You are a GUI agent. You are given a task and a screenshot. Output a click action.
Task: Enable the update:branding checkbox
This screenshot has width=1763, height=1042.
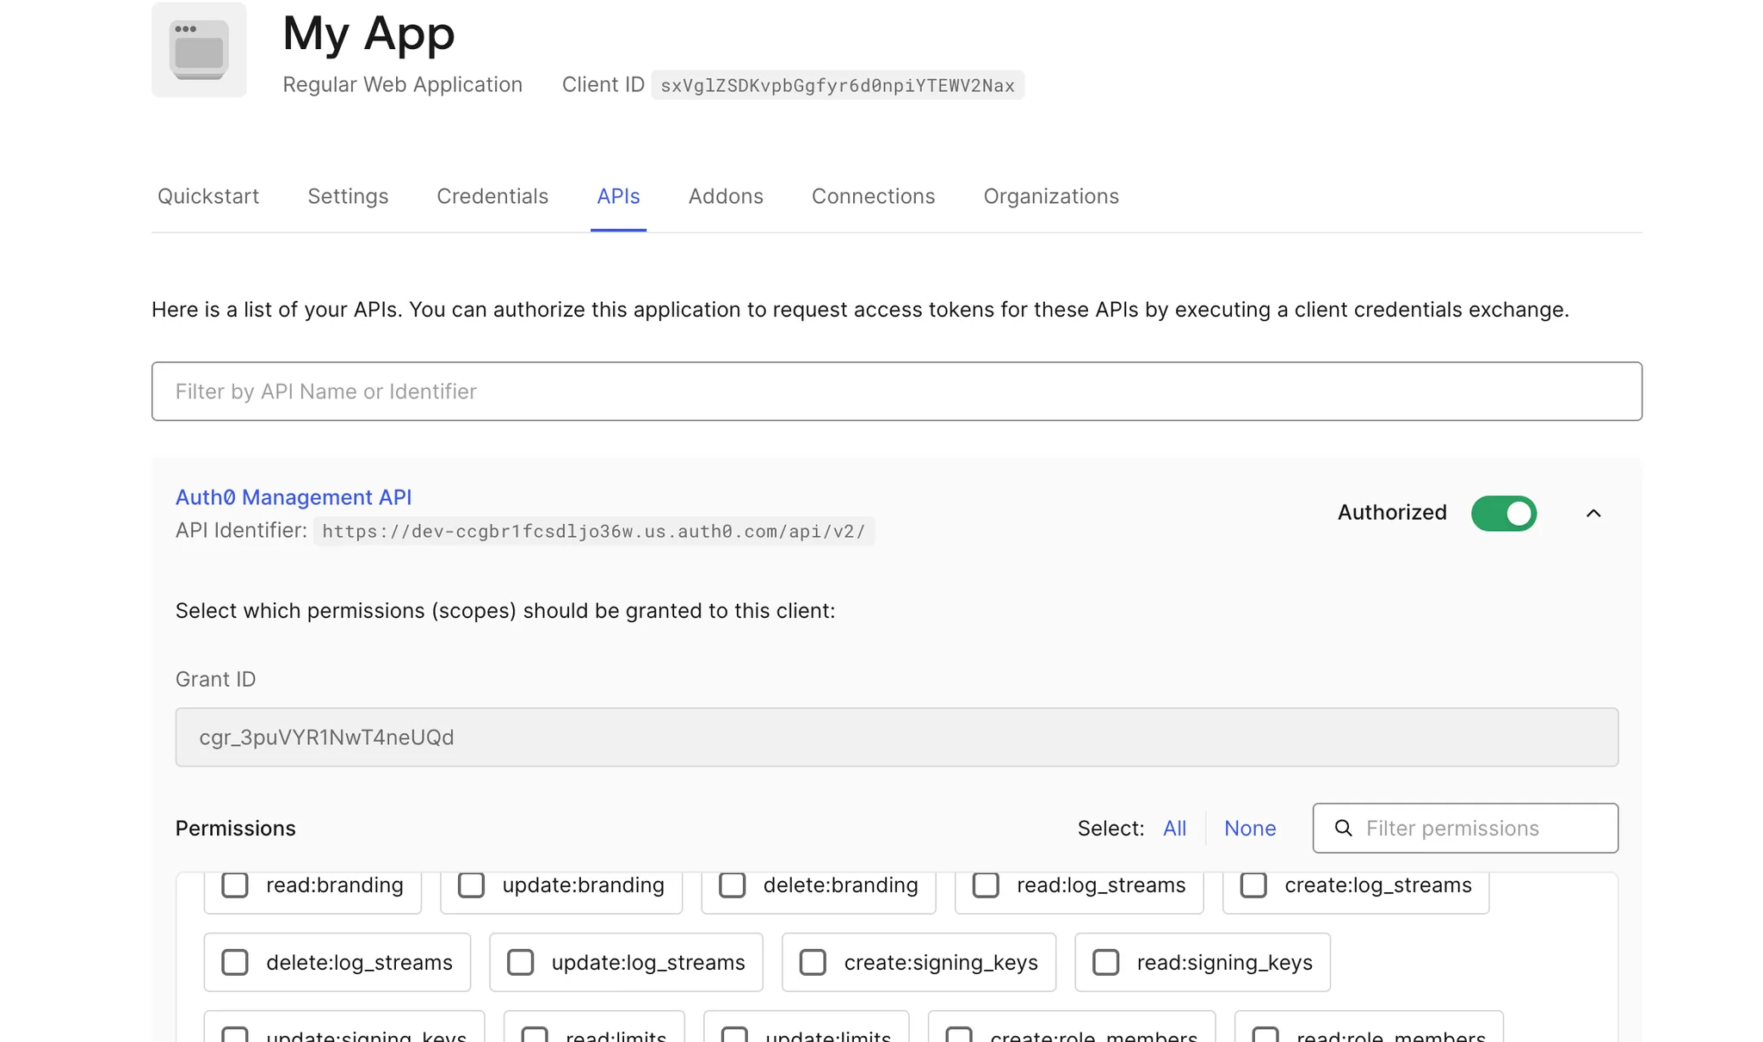pos(471,885)
